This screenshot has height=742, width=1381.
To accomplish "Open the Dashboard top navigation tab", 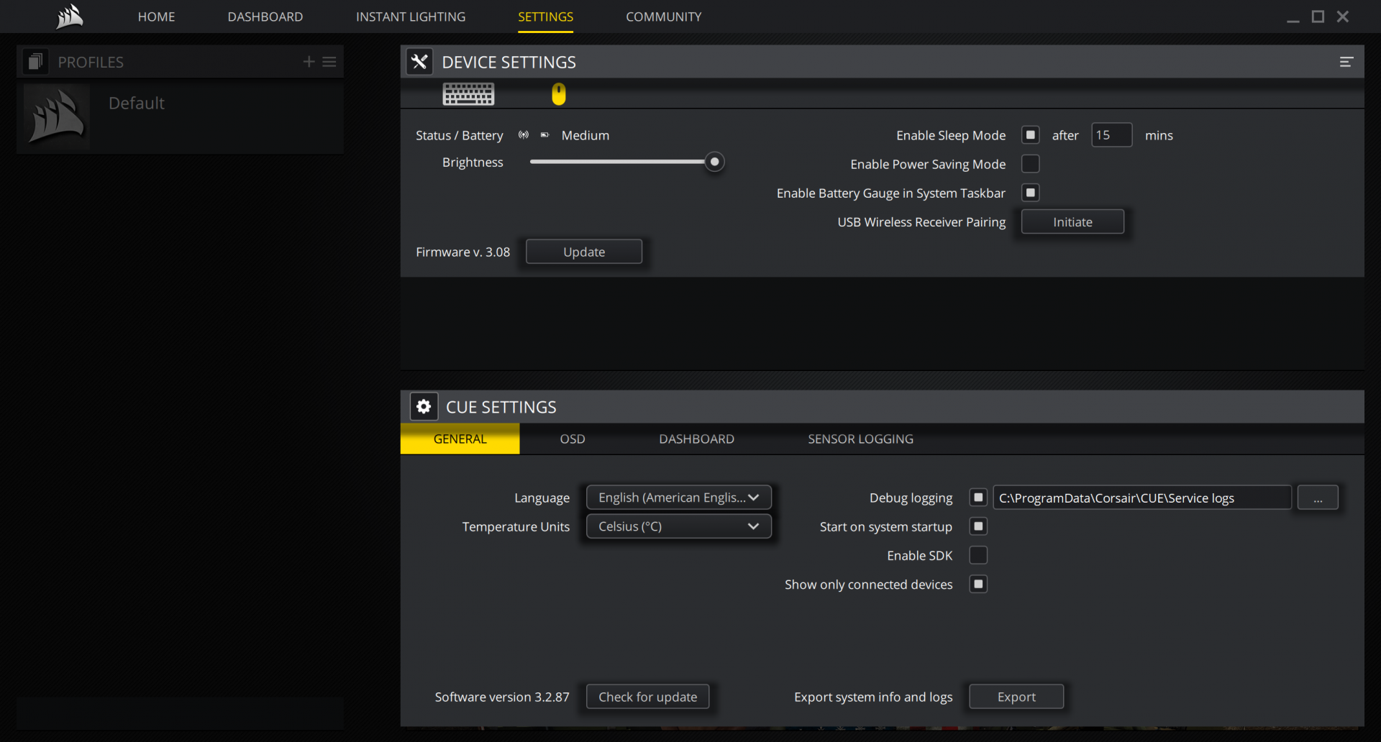I will tap(265, 17).
